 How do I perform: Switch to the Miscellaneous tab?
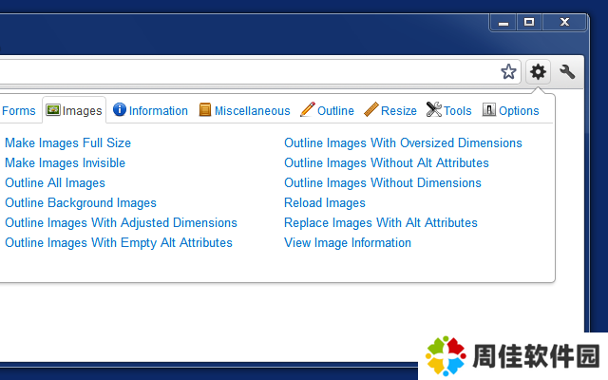[244, 111]
